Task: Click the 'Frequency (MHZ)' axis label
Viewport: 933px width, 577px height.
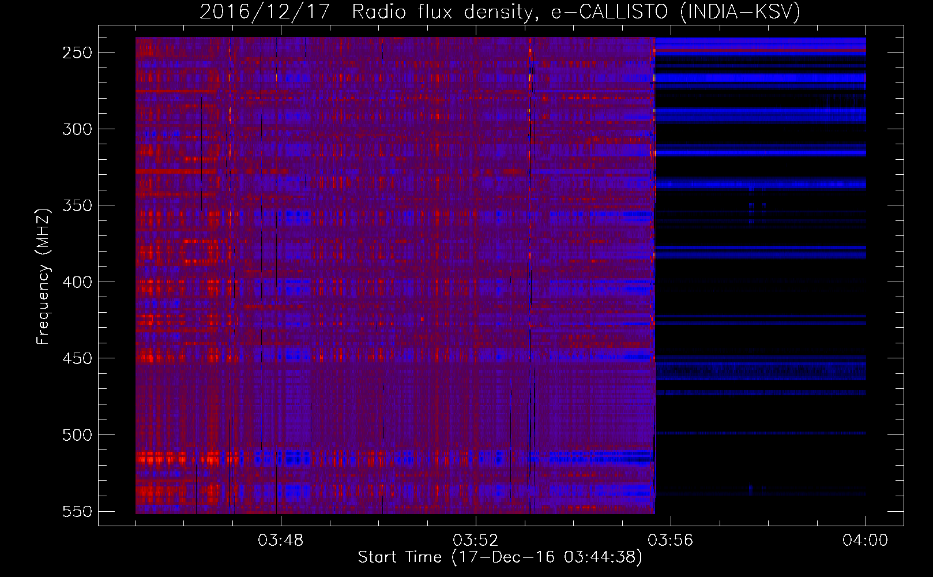Action: [44, 276]
